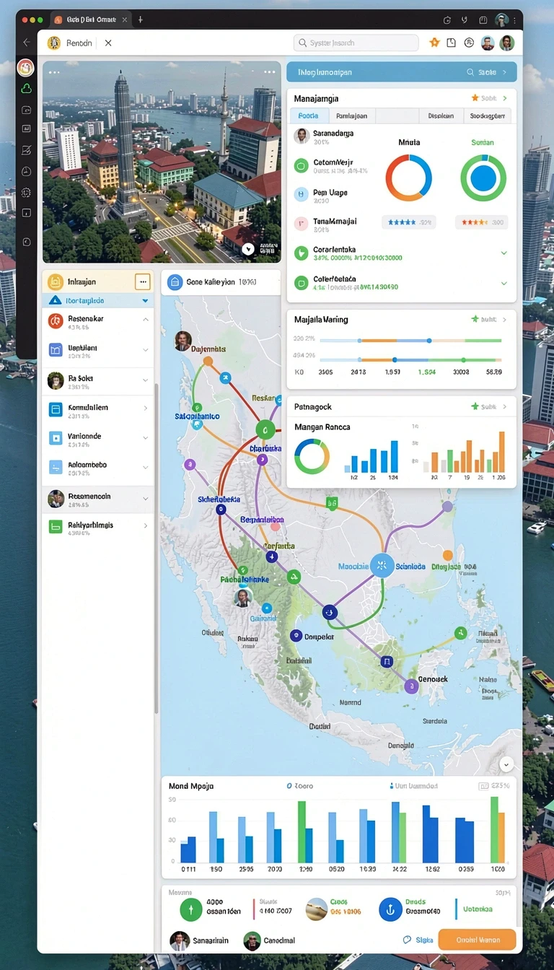
Task: Click the light blue icon beside Pem Uiape
Action: pyautogui.click(x=302, y=194)
